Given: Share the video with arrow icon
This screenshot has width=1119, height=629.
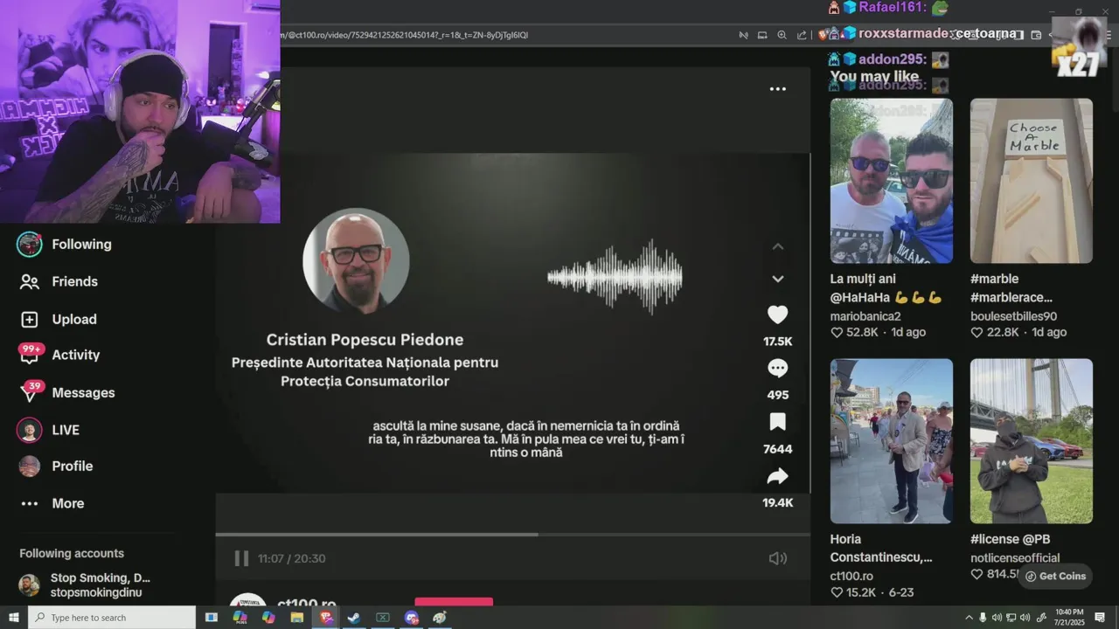Looking at the screenshot, I should [777, 476].
